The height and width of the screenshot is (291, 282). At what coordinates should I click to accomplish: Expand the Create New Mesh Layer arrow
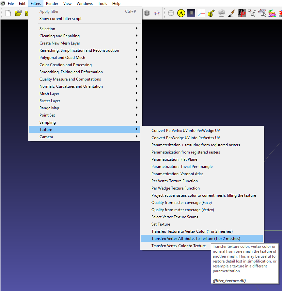(136, 43)
